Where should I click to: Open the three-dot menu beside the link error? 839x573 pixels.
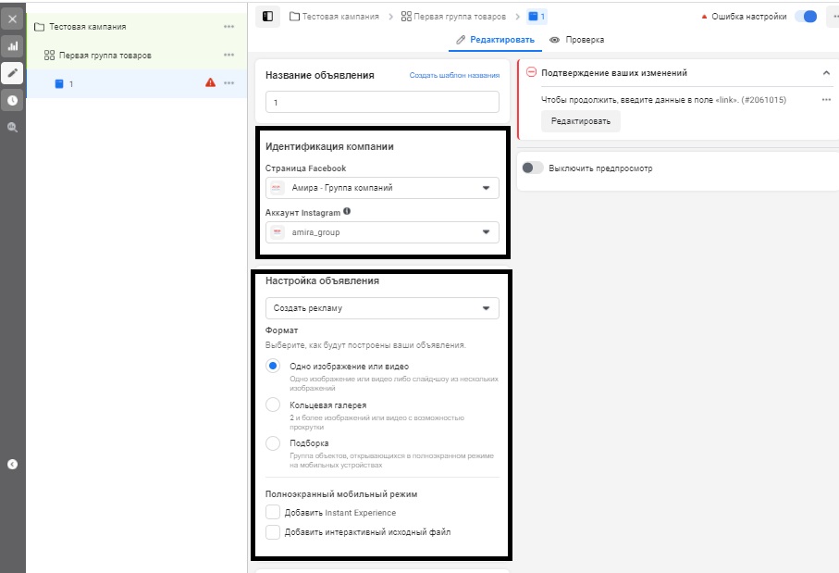[826, 100]
